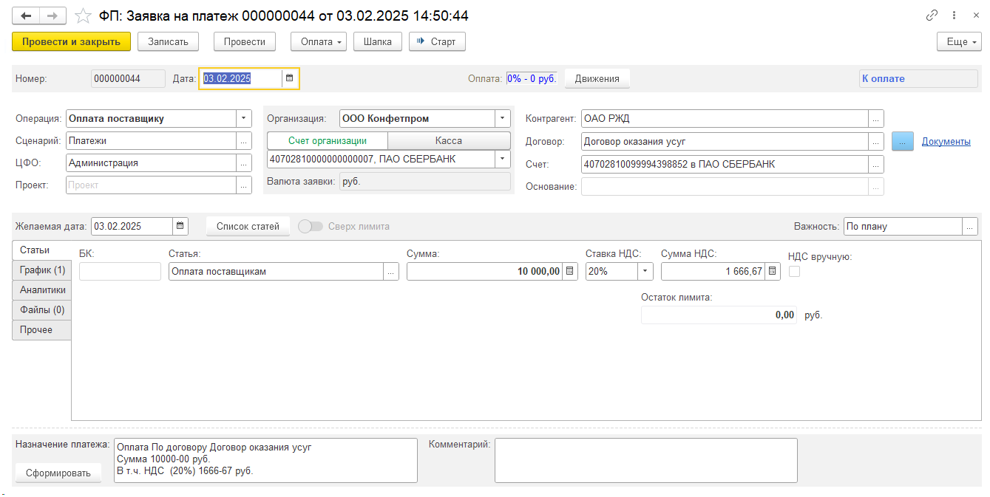
Task: Open selection for Основание field
Action: tap(875, 187)
